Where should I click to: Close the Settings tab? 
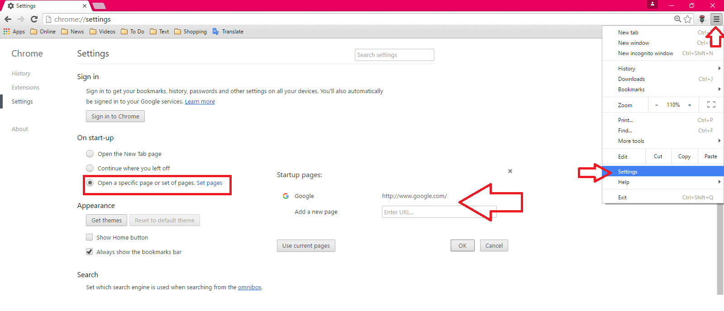[85, 6]
